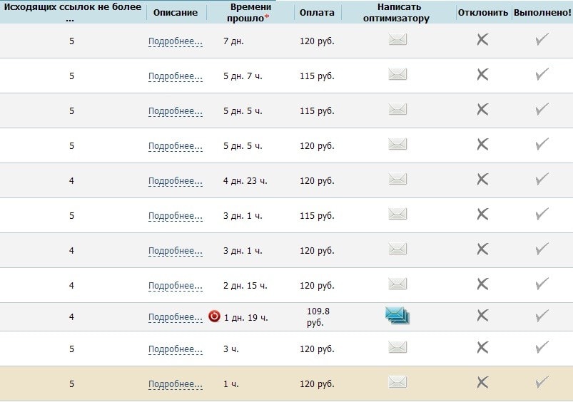
Task: Mark the 7 дн. order as done
Action: 542,40
